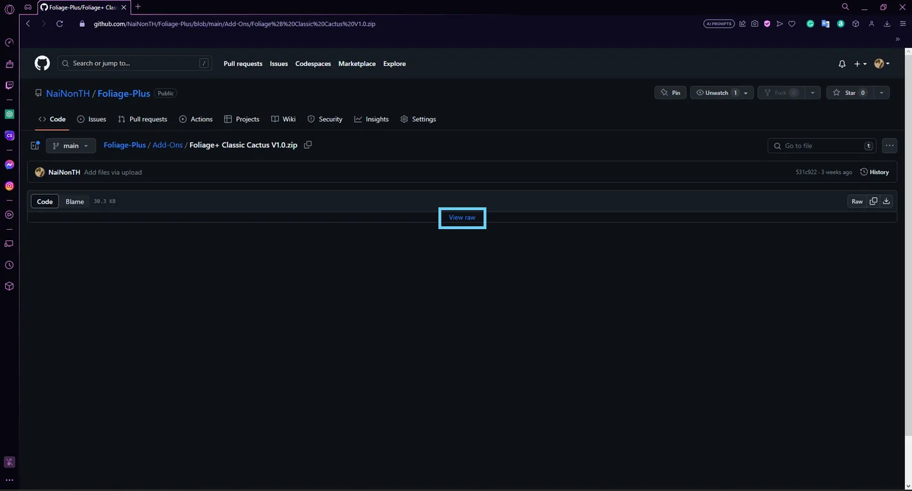Open the file three-dot more options menu
This screenshot has height=491, width=912.
point(890,146)
